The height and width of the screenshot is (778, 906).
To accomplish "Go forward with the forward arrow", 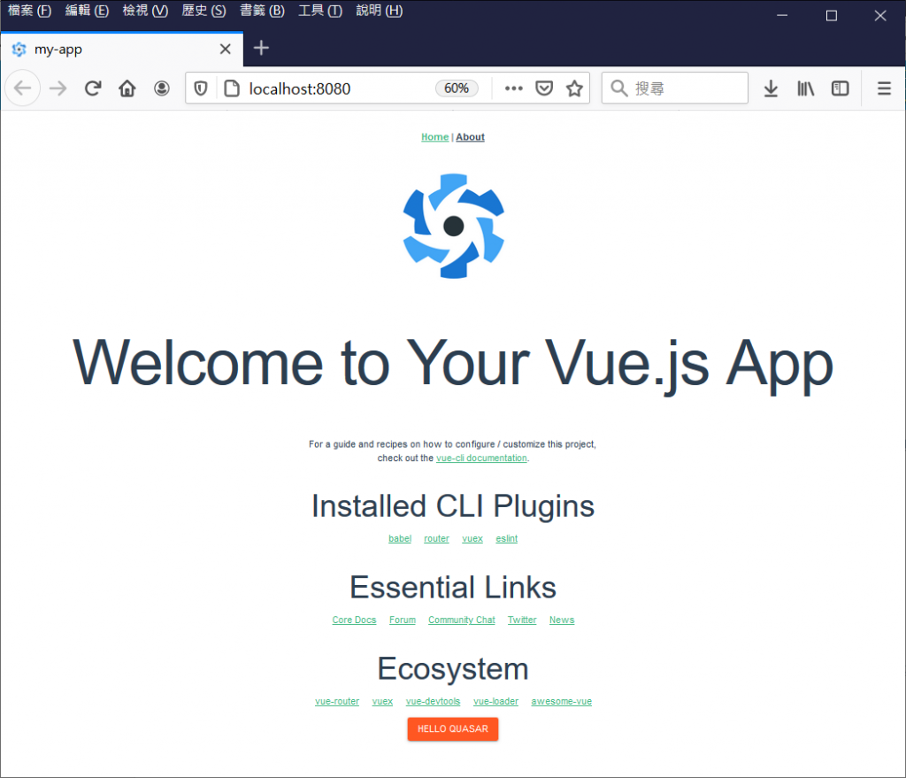I will pyautogui.click(x=58, y=89).
